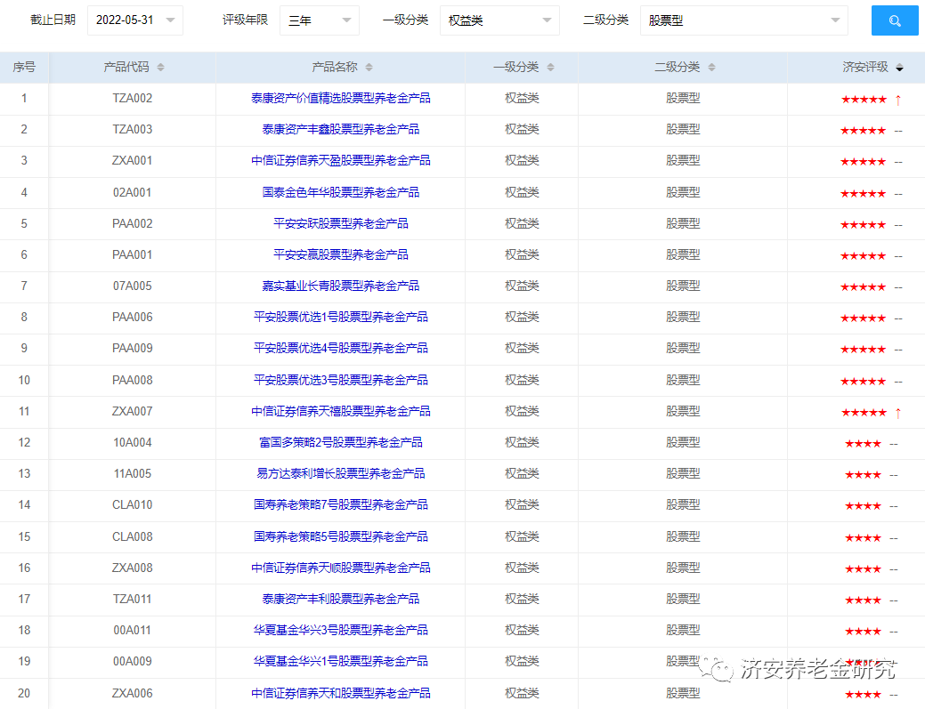Open 平安安赢股票型养老金产品 link

(340, 255)
